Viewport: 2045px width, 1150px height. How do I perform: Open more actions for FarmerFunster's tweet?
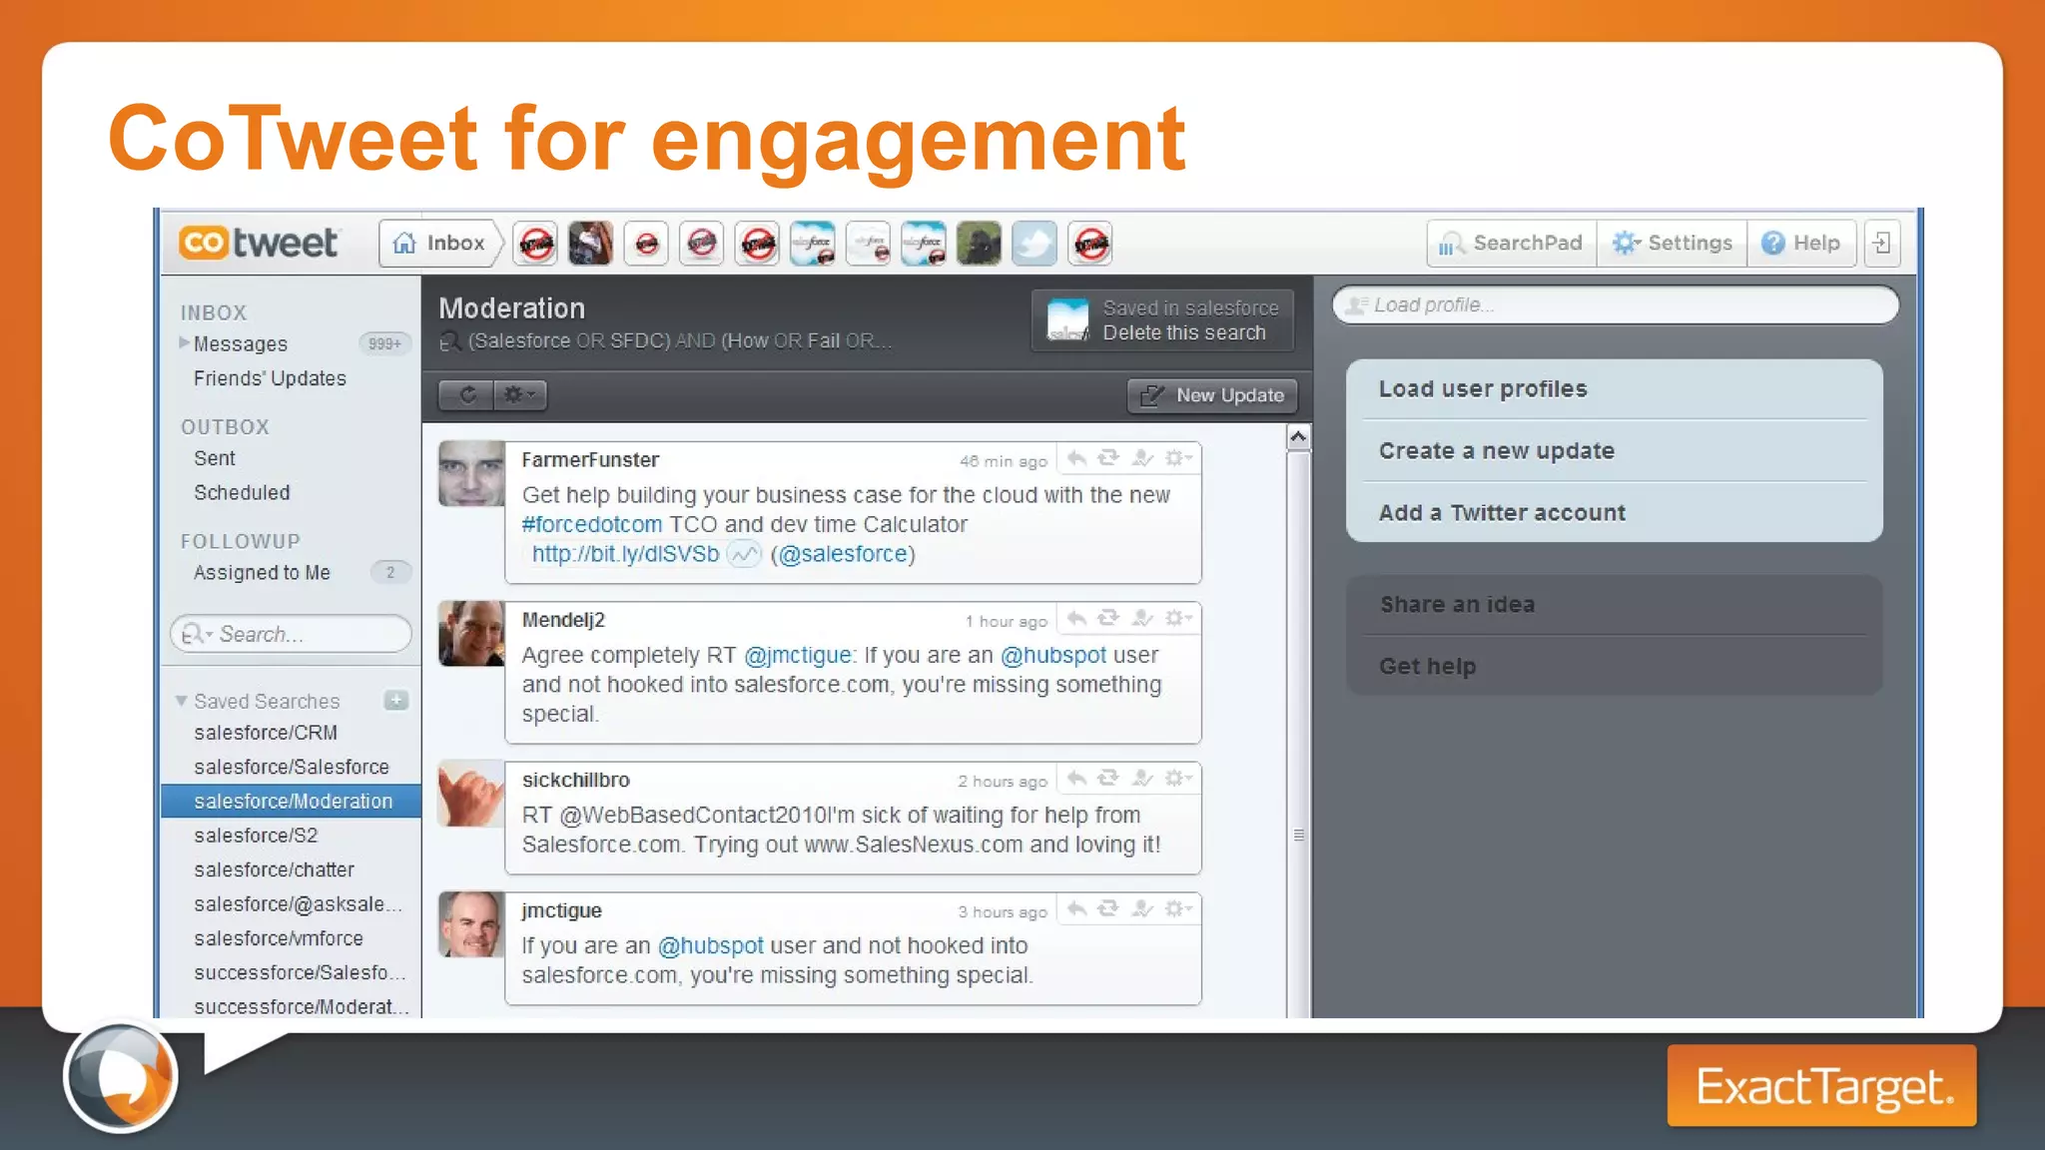pos(1178,458)
